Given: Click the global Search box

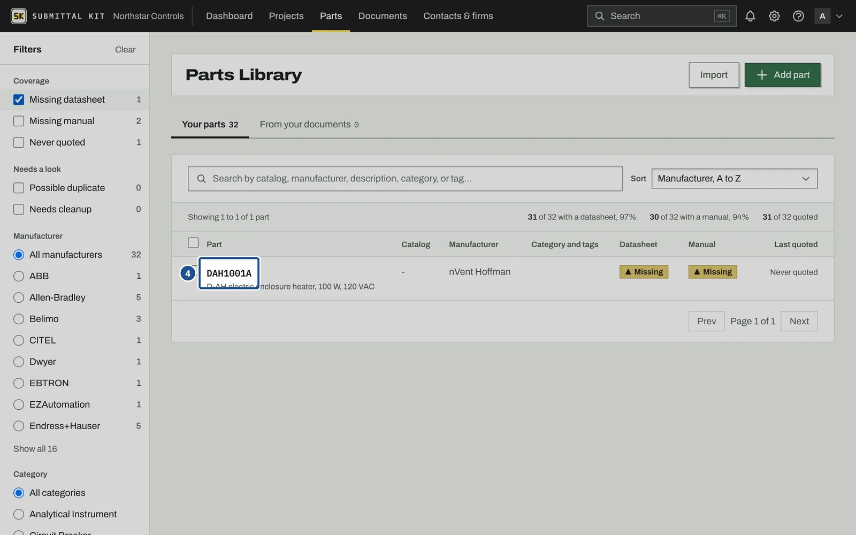Looking at the screenshot, I should tap(661, 16).
